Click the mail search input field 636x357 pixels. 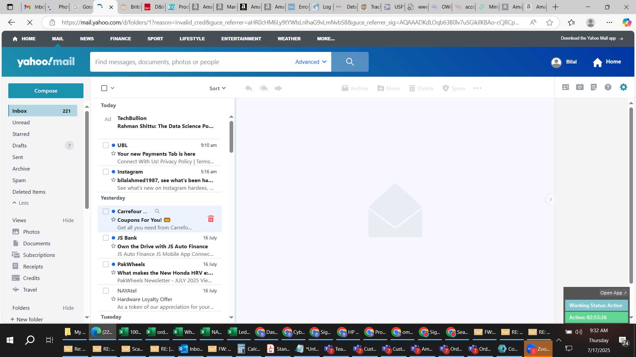192,62
